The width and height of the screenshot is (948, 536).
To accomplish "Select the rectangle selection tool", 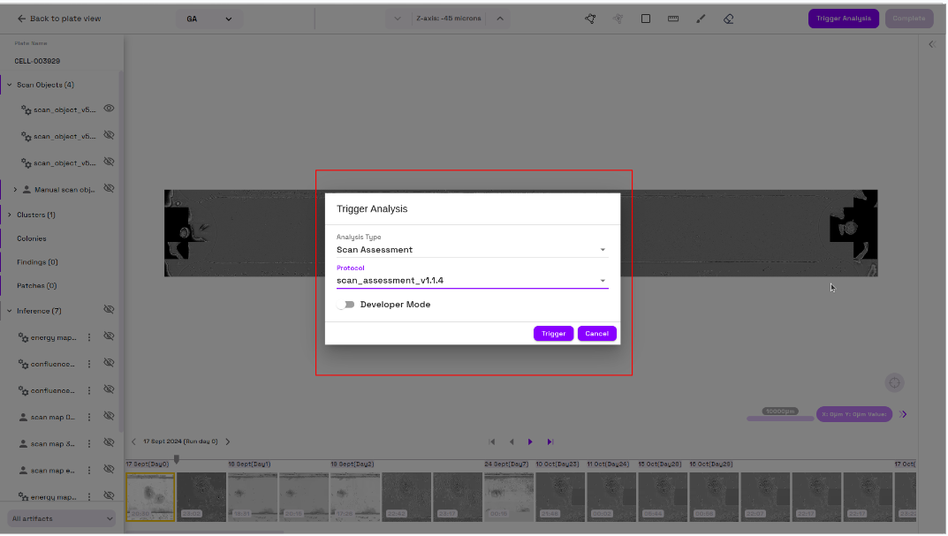I will [646, 19].
